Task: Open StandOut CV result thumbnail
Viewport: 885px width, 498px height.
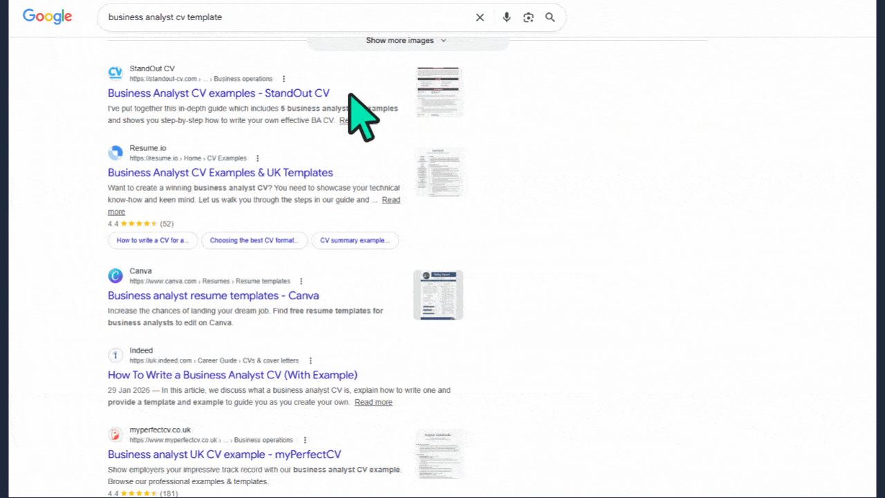Action: 438,92
